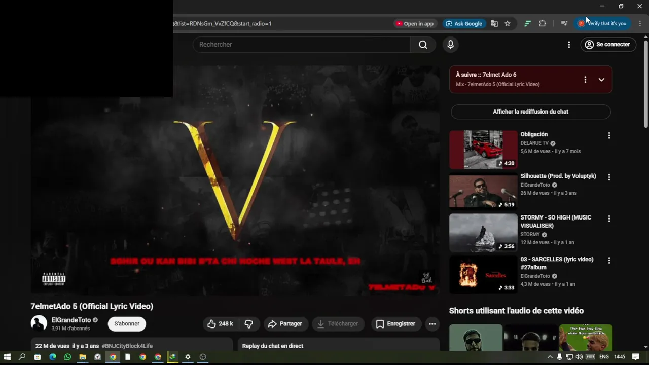Viewport: 649px width, 365px height.
Task: Open WhatsApp from the taskbar
Action: coord(67,357)
